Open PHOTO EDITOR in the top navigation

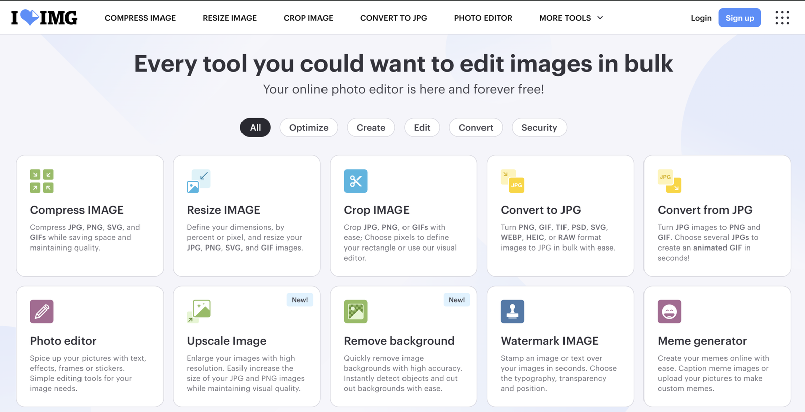(483, 18)
